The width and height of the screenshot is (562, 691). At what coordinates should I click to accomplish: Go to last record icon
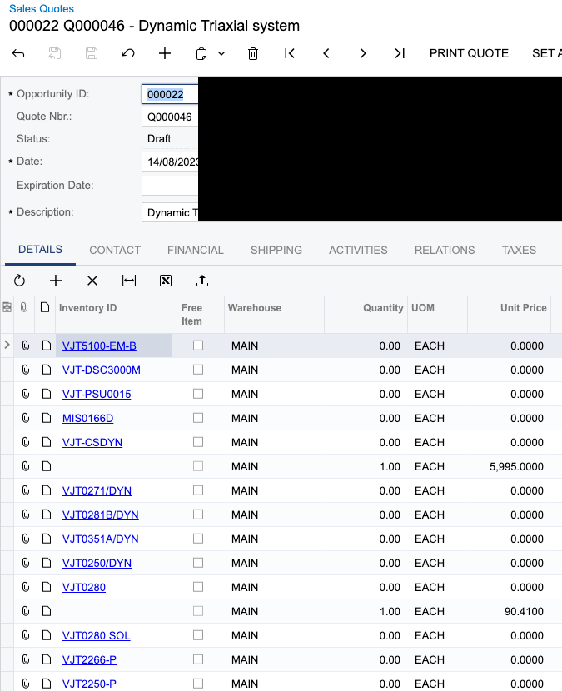[400, 54]
